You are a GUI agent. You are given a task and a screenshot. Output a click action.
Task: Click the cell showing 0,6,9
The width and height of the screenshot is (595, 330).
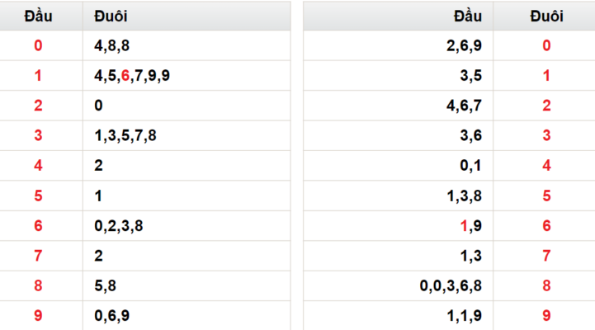pos(187,316)
